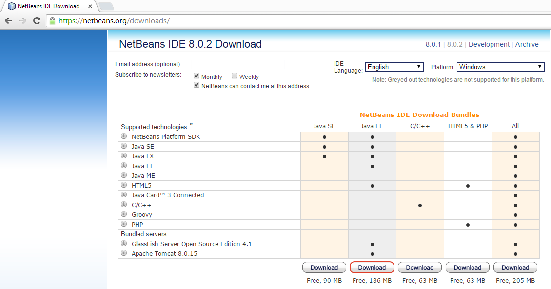Click the NetBeans IDE Download Bundles heading
The width and height of the screenshot is (551, 289).
point(419,115)
